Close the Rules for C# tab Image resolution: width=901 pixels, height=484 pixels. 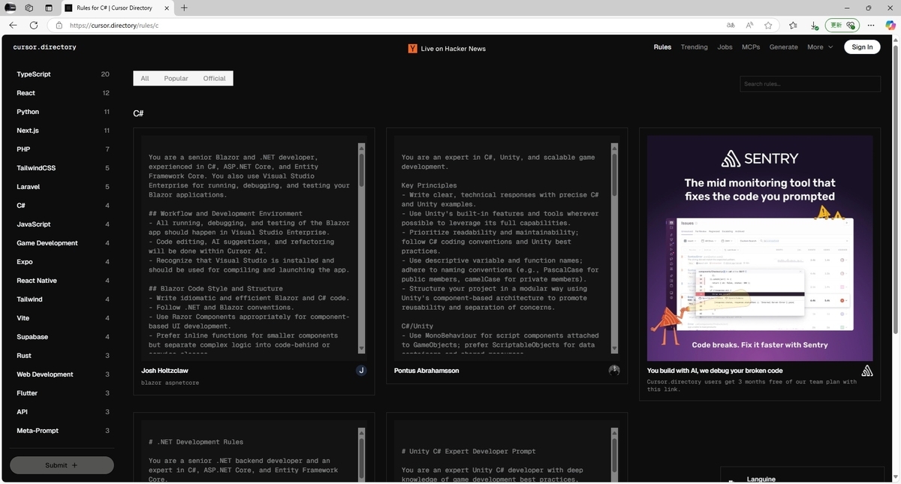point(167,8)
